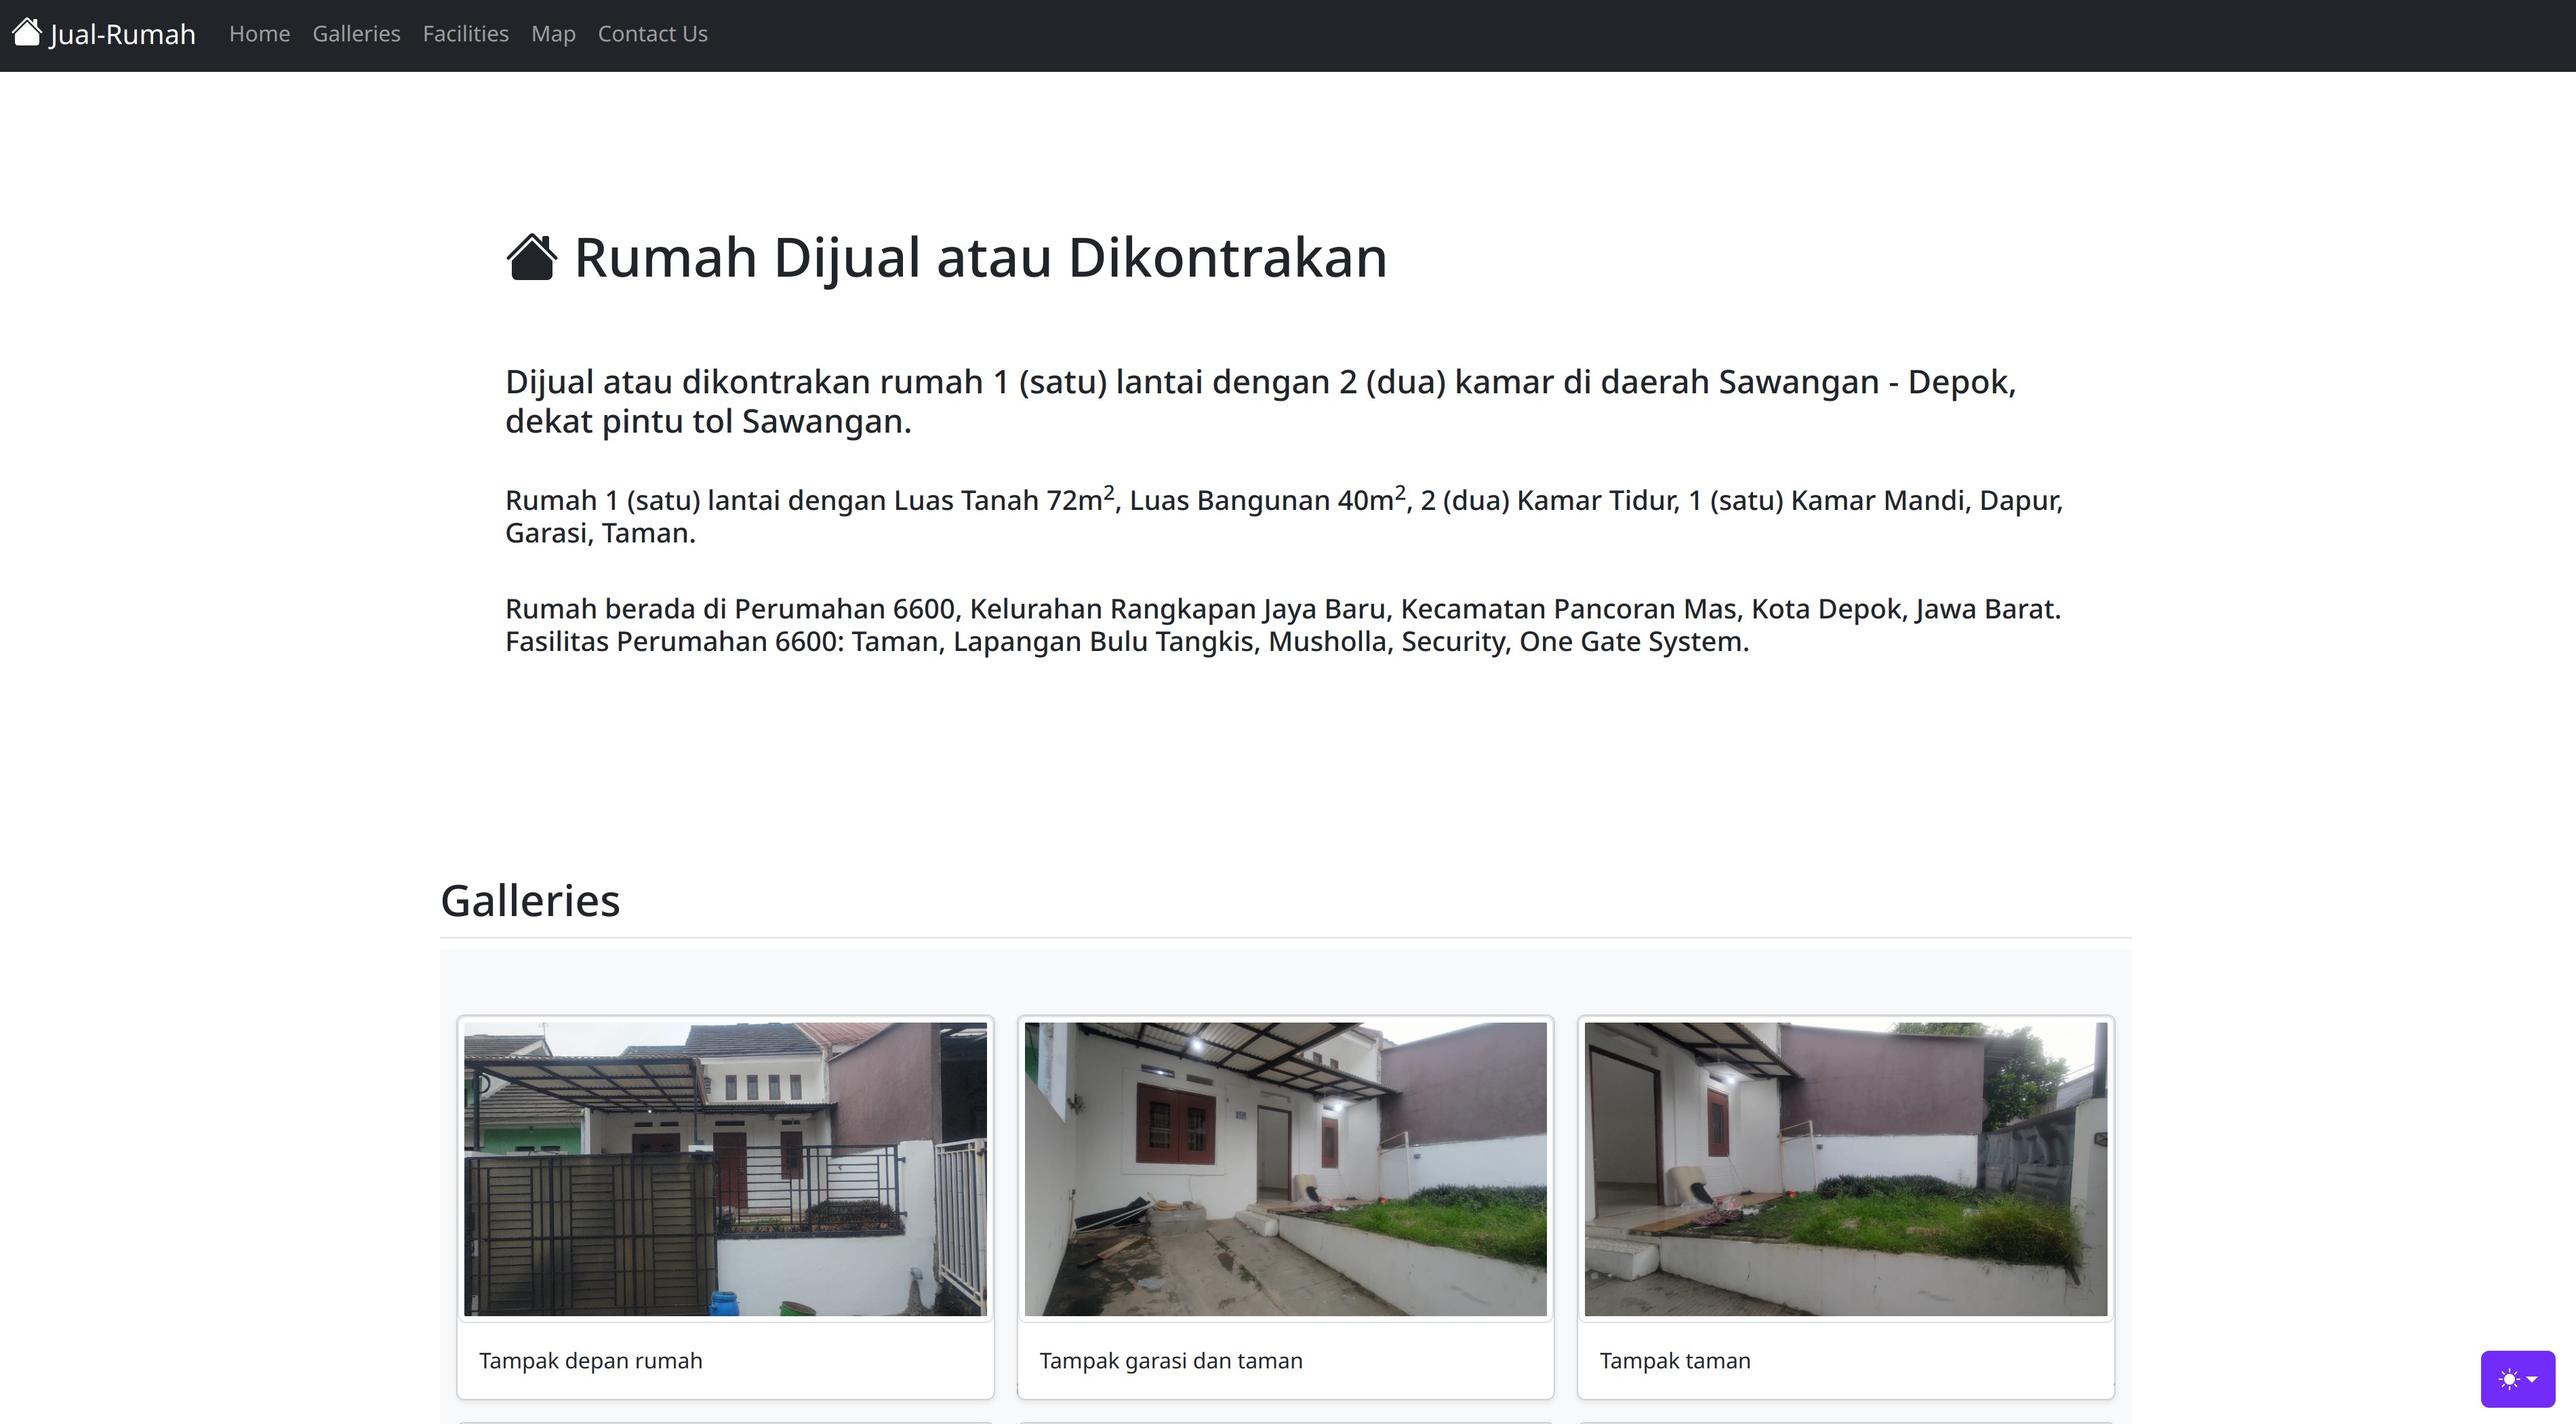Navigate to the Galleries section
The height and width of the screenshot is (1424, 2576).
pyautogui.click(x=356, y=33)
